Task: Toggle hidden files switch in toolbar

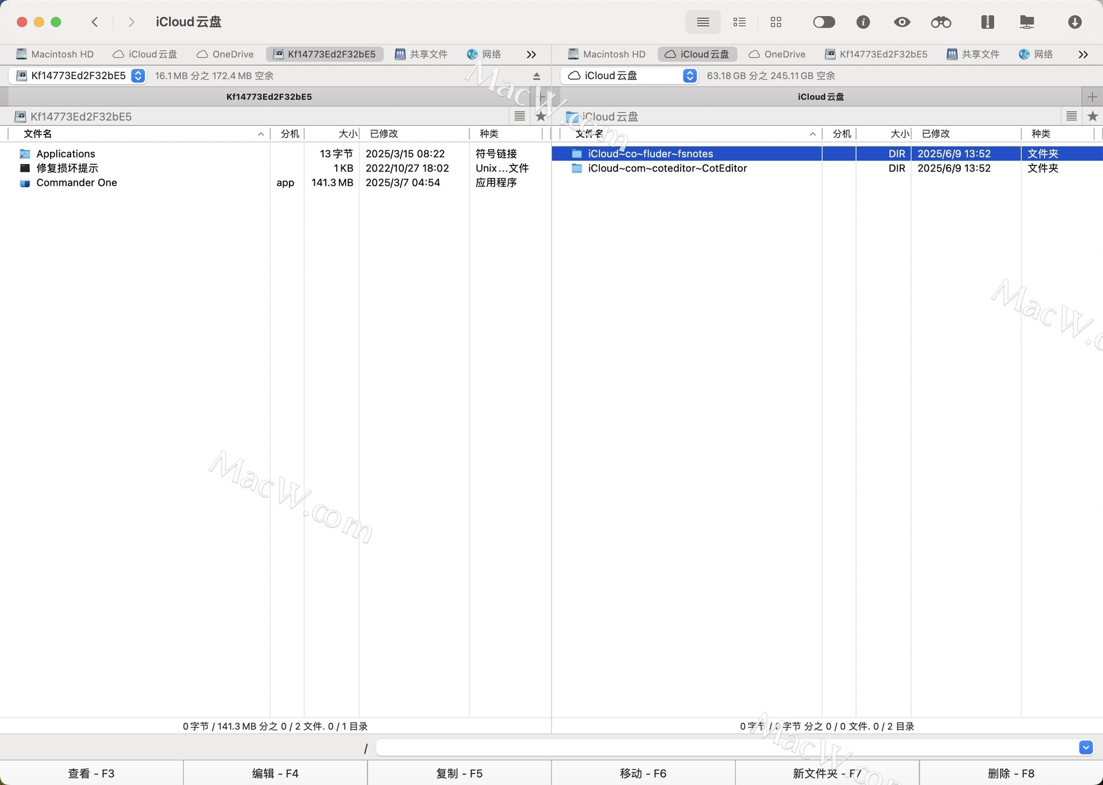Action: click(824, 22)
